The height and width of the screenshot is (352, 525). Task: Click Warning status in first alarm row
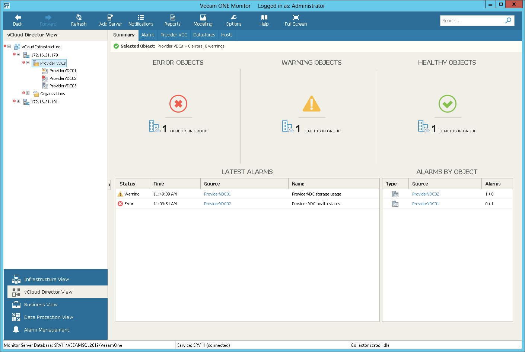tap(132, 194)
